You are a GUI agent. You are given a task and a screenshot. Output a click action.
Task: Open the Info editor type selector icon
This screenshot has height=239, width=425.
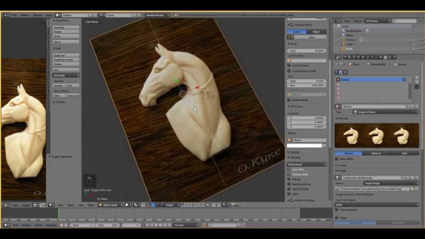tap(6, 15)
